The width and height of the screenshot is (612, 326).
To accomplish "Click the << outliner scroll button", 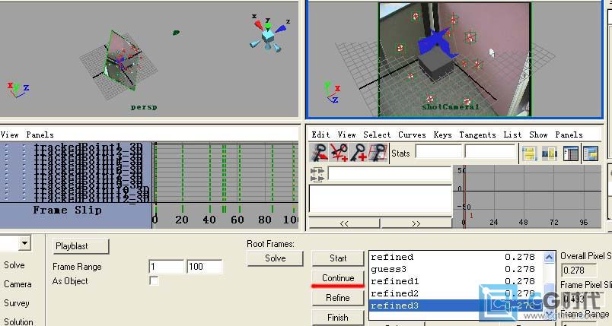I will (x=344, y=223).
